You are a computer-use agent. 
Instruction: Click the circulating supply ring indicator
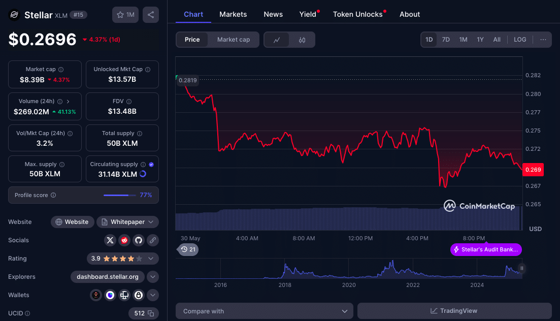[x=143, y=174]
